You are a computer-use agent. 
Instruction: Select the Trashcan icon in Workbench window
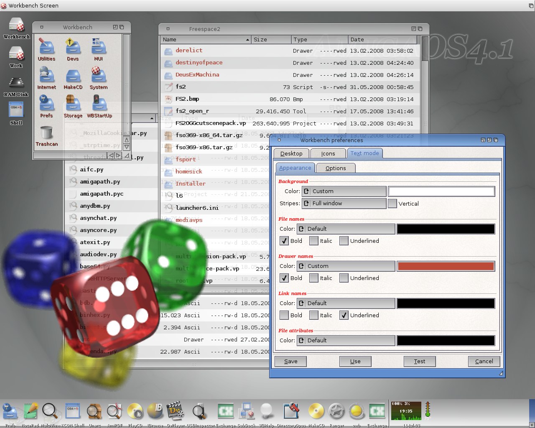[x=46, y=134]
